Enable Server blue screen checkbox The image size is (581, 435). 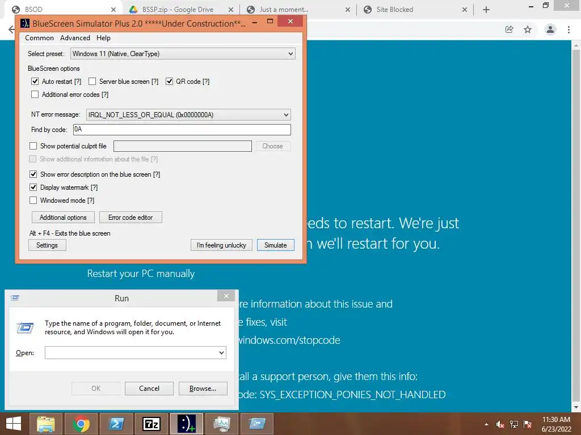point(92,82)
